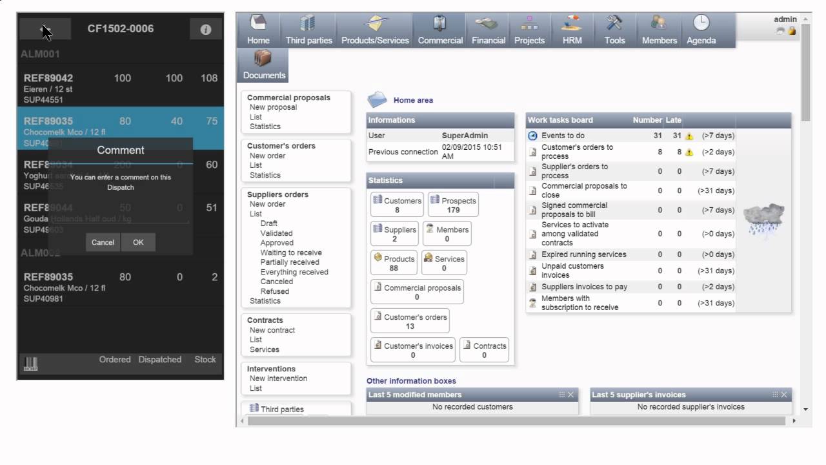Open Everything received suppliers orders
Image resolution: width=826 pixels, height=465 pixels.
(x=294, y=272)
